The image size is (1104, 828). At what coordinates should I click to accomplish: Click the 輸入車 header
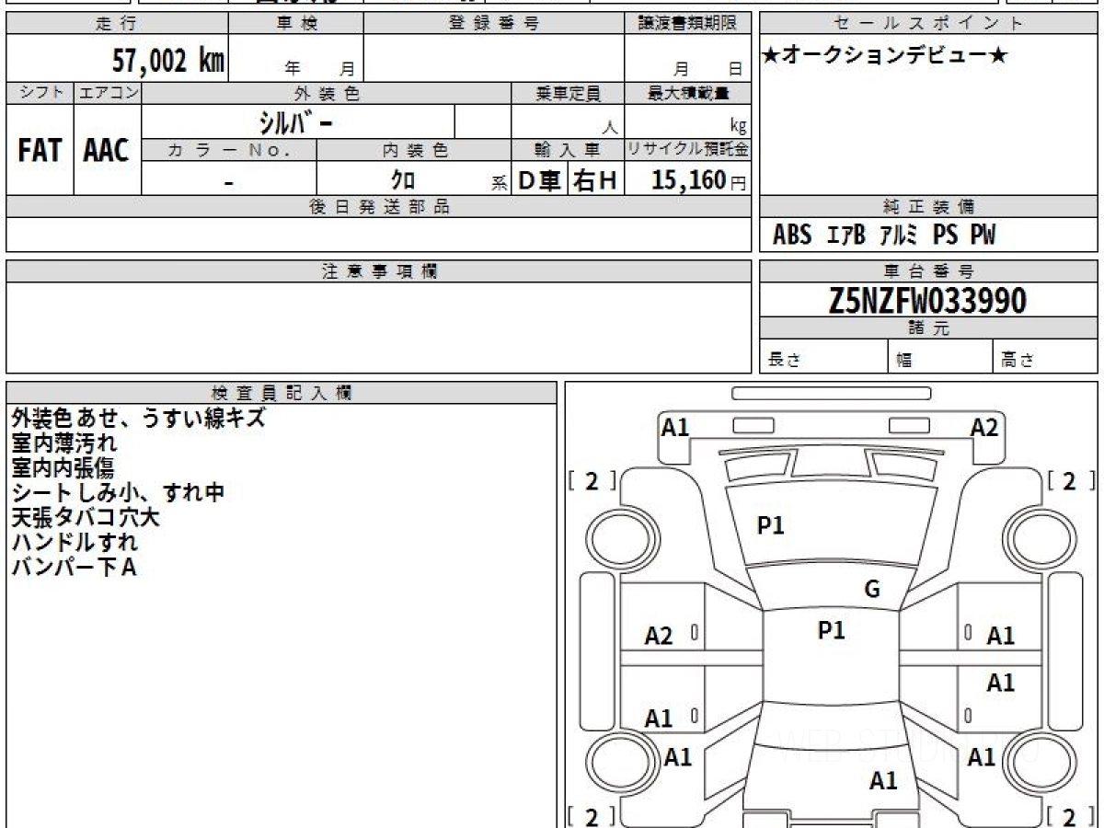pyautogui.click(x=568, y=151)
